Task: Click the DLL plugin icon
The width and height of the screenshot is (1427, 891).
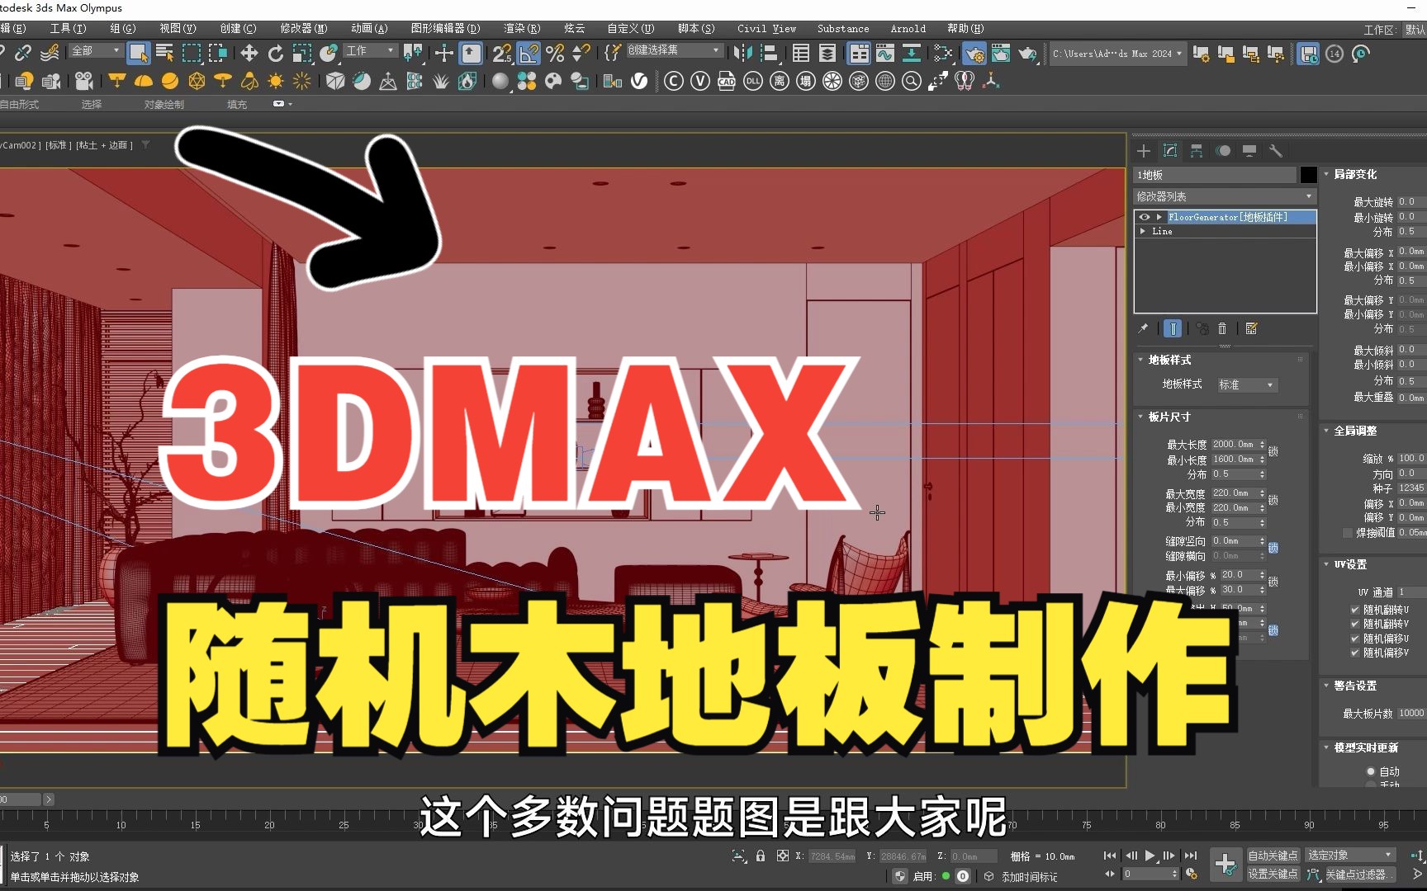Action: 753,81
